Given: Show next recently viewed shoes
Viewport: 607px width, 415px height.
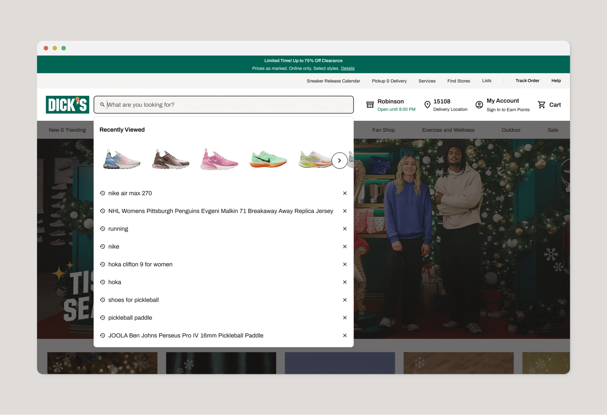Looking at the screenshot, I should click(x=339, y=161).
